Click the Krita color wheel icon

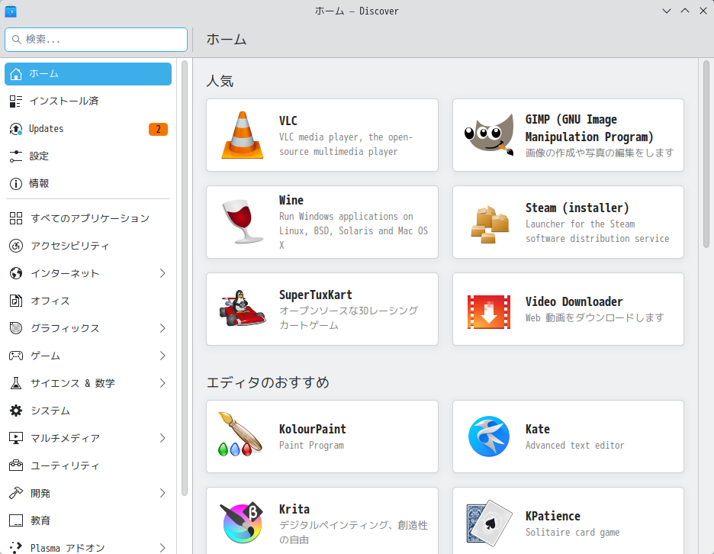pos(243,523)
